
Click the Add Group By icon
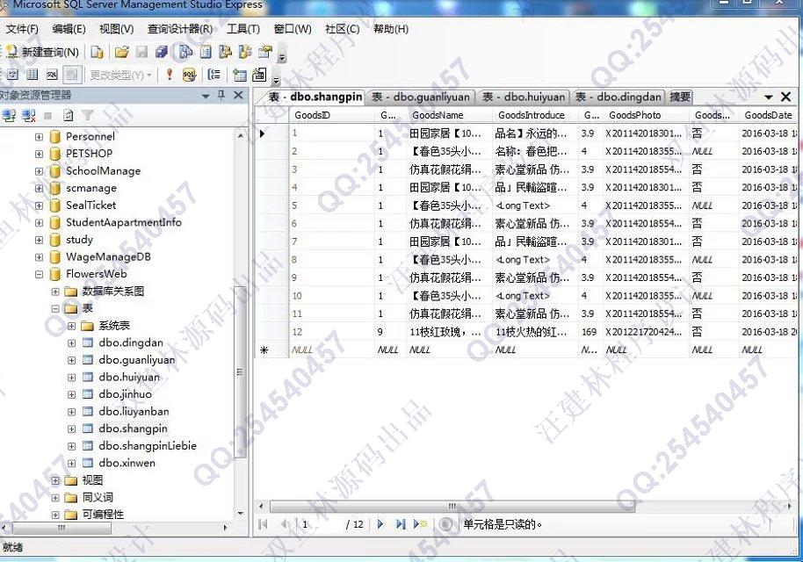click(x=213, y=75)
